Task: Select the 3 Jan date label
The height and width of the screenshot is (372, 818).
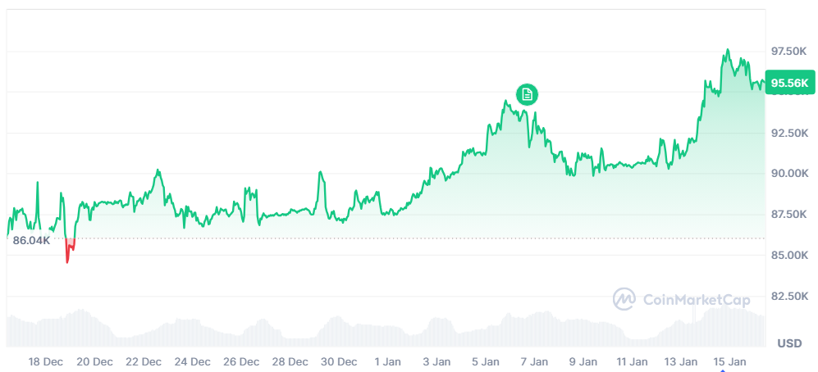Action: point(436,361)
